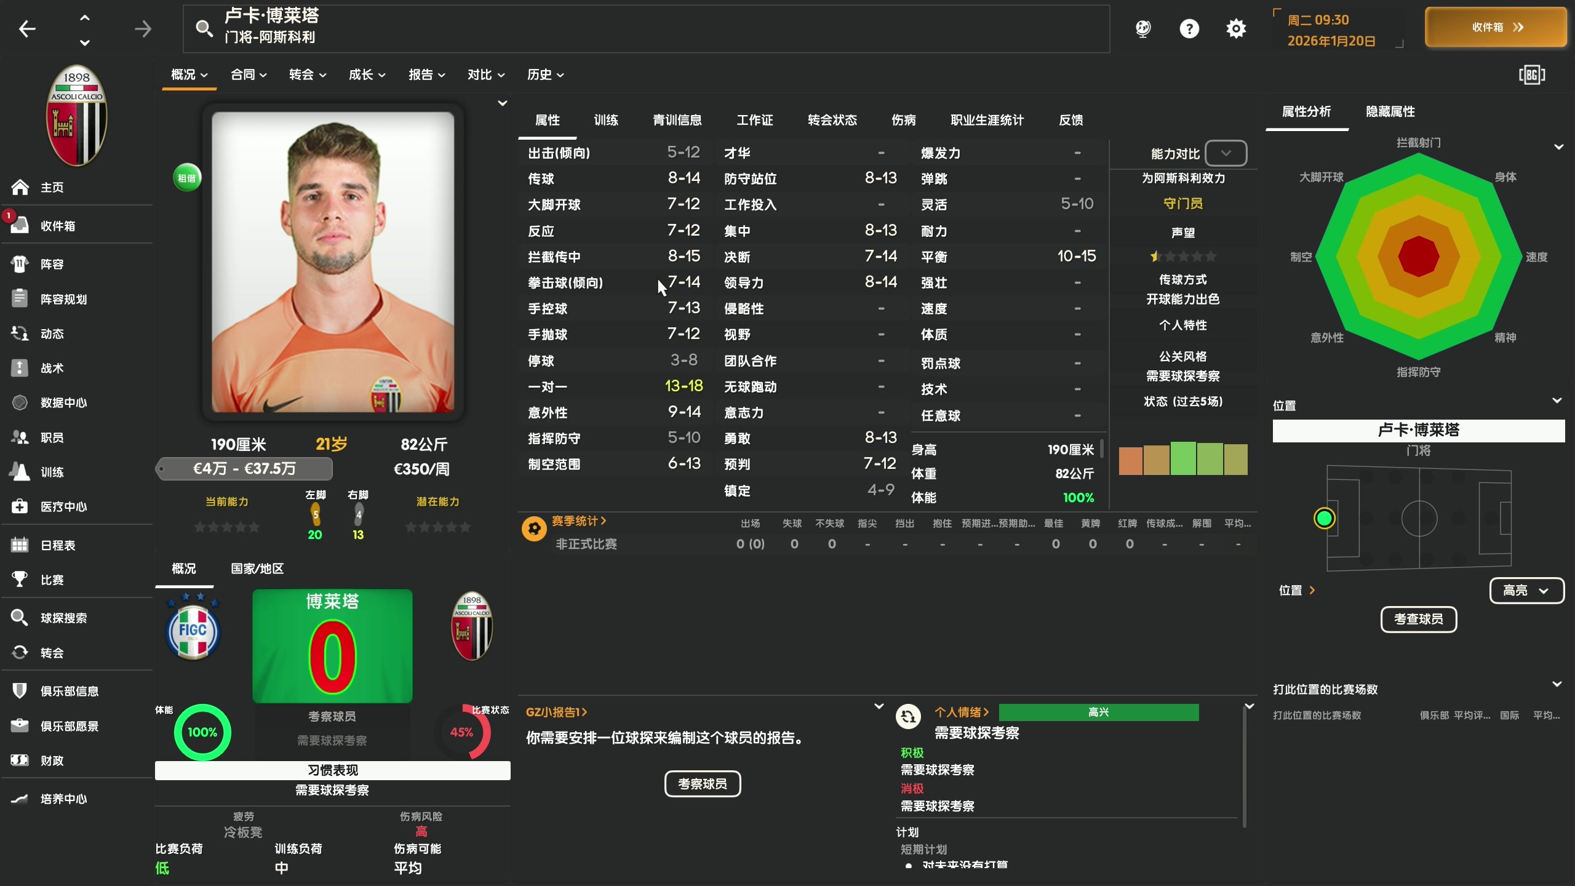Click the search magnifier icon
1575x886 pixels.
click(204, 28)
